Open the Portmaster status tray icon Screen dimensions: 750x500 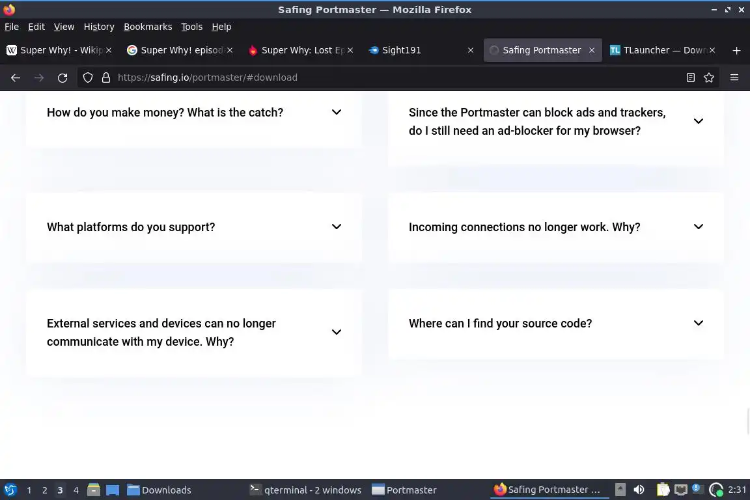[716, 490]
